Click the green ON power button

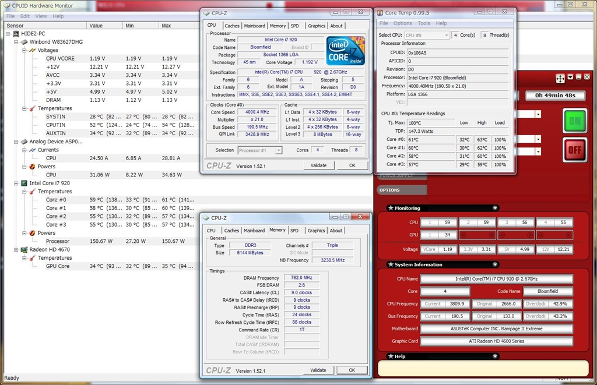coord(575,121)
